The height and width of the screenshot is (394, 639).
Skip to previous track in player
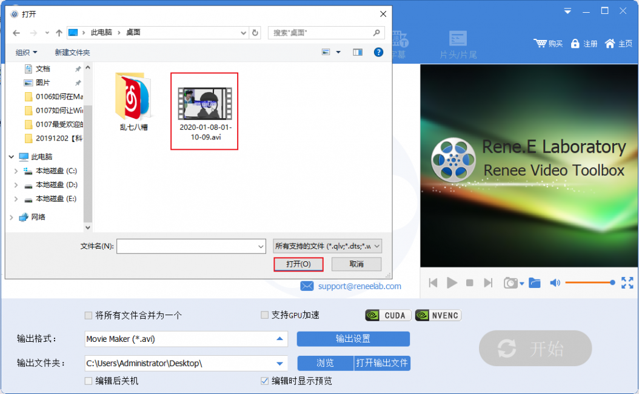pyautogui.click(x=433, y=282)
